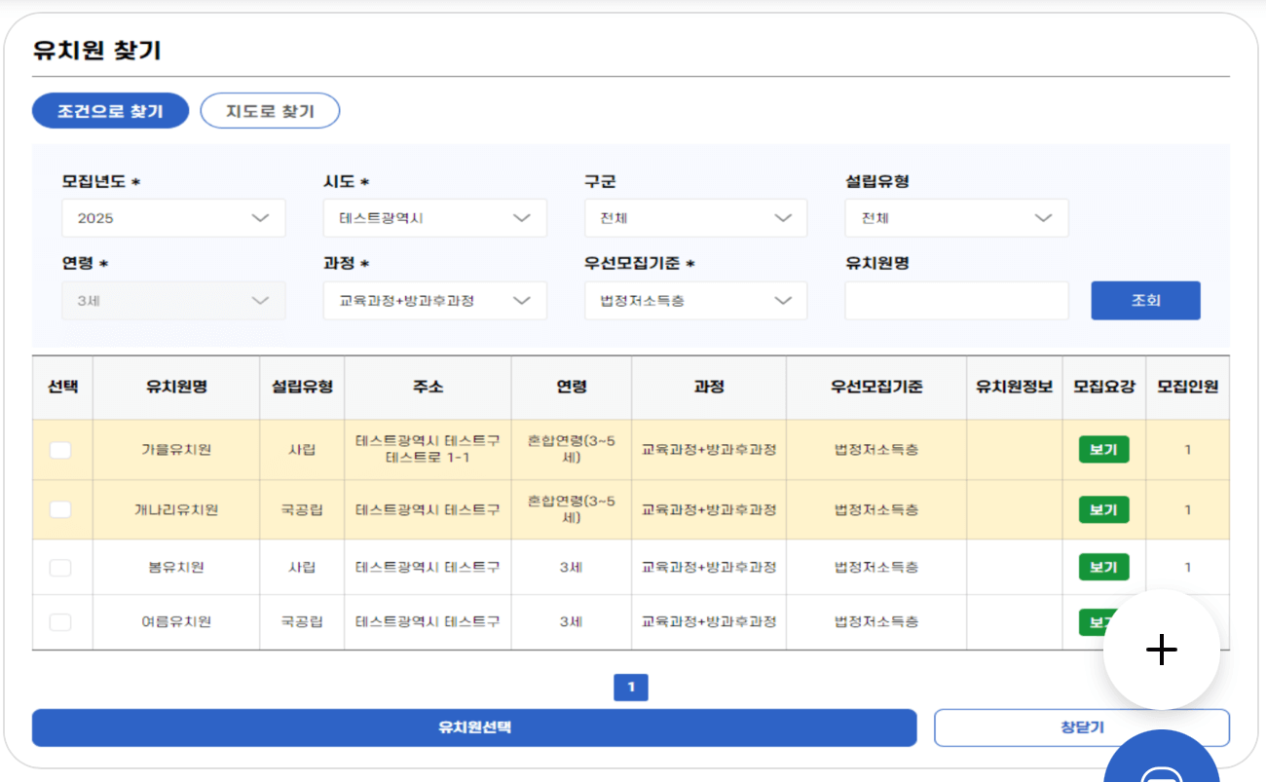Open the 우선모집기준 법정저소득층 dropdown
1266x782 pixels.
695,301
